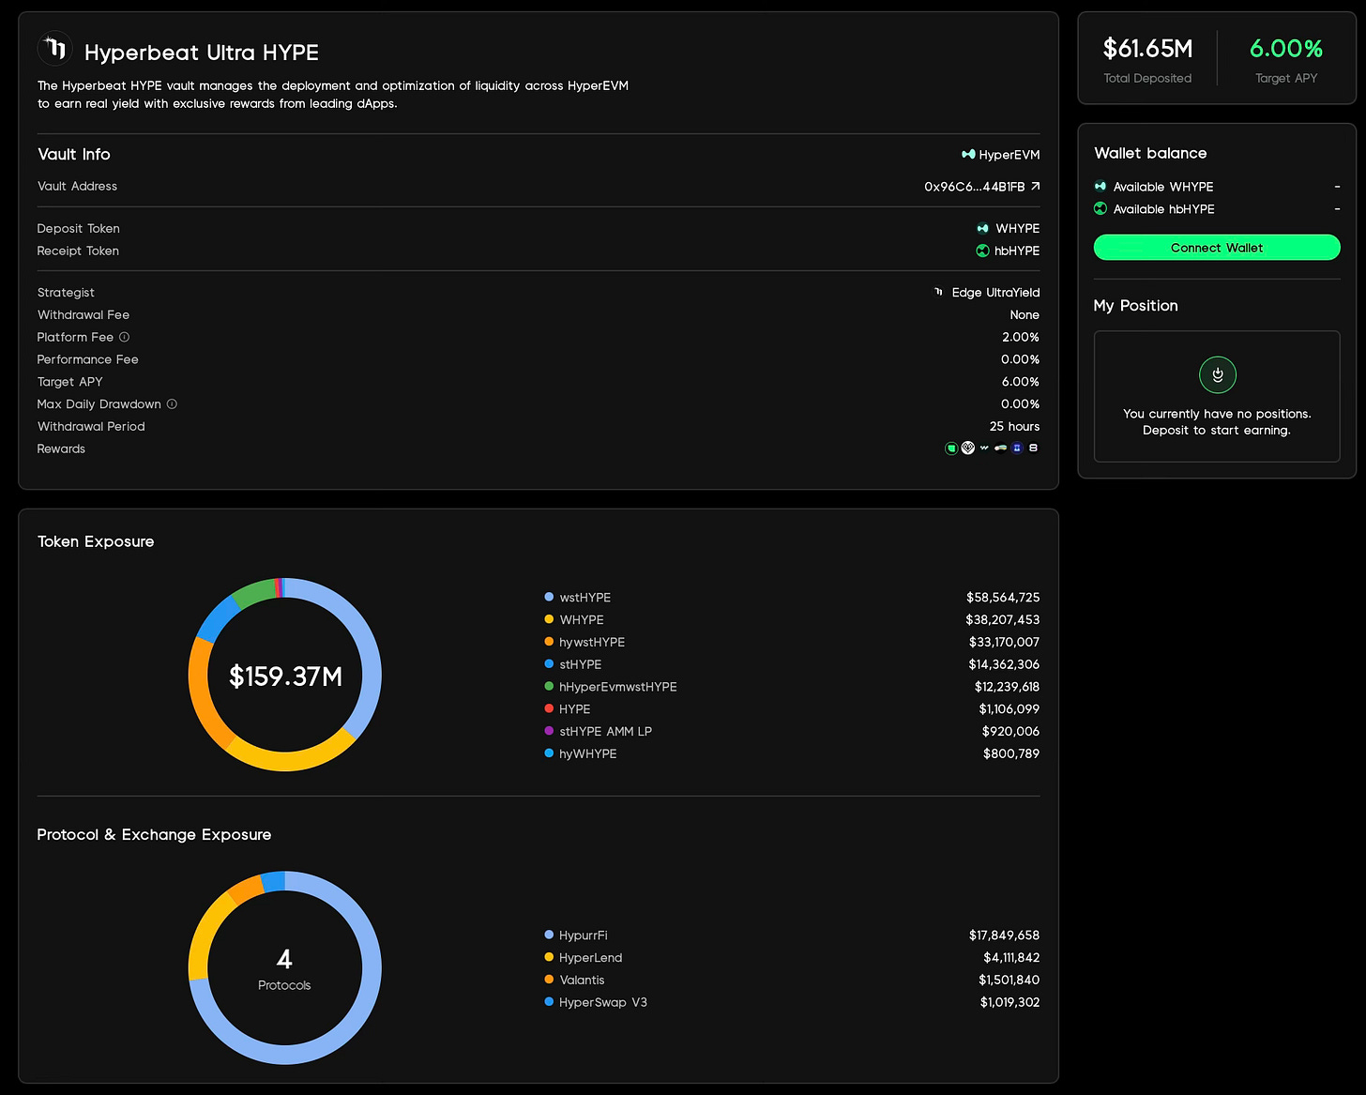Click the green deposit icon in My Position

[x=1217, y=375]
